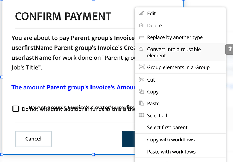Click the Replace by another type arrows icon
Screen dimensions: 233x162
tap(141, 37)
